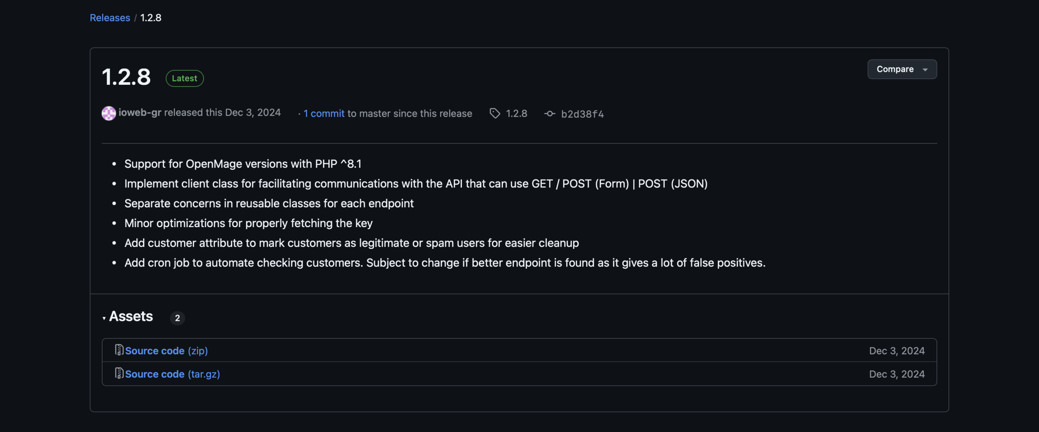Click the large 1.2.8 release title
This screenshot has width=1039, height=432.
[x=126, y=77]
